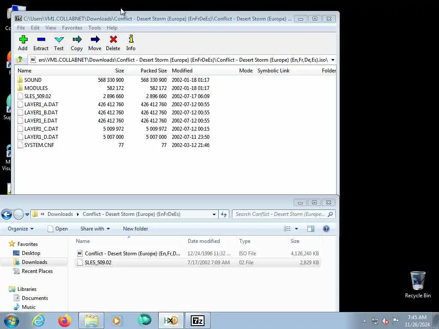
Task: Open the Tools menu
Action: tap(95, 28)
